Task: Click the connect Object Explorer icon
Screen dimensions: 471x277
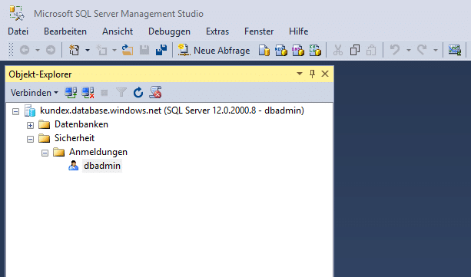Action: [71, 93]
